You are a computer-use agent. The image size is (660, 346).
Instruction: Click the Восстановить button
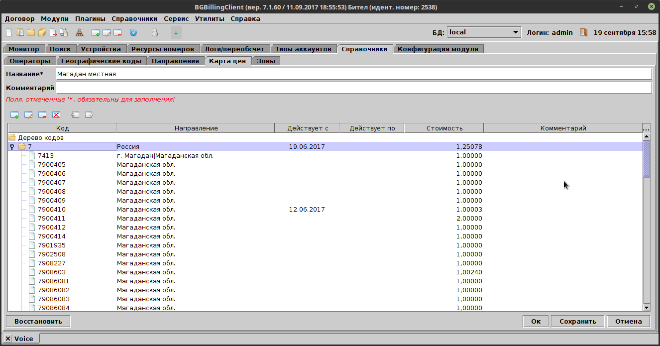[37, 321]
